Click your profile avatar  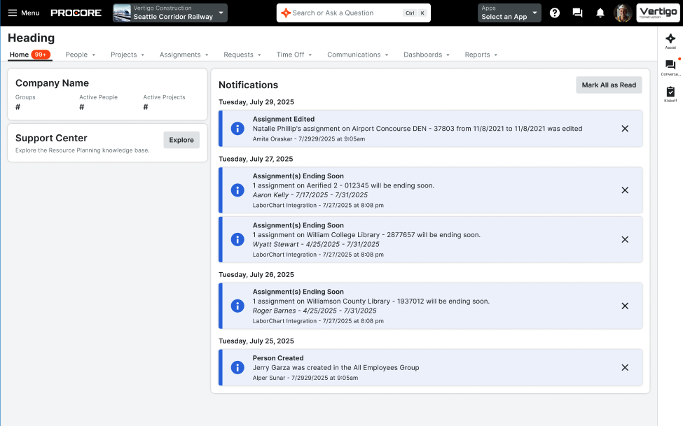click(622, 12)
